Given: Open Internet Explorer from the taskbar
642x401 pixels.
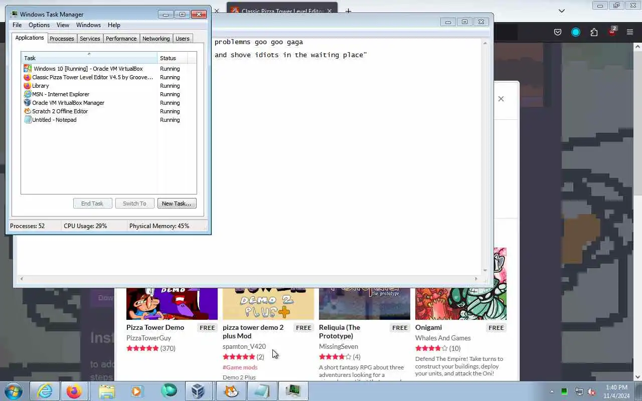Looking at the screenshot, I should tap(44, 391).
